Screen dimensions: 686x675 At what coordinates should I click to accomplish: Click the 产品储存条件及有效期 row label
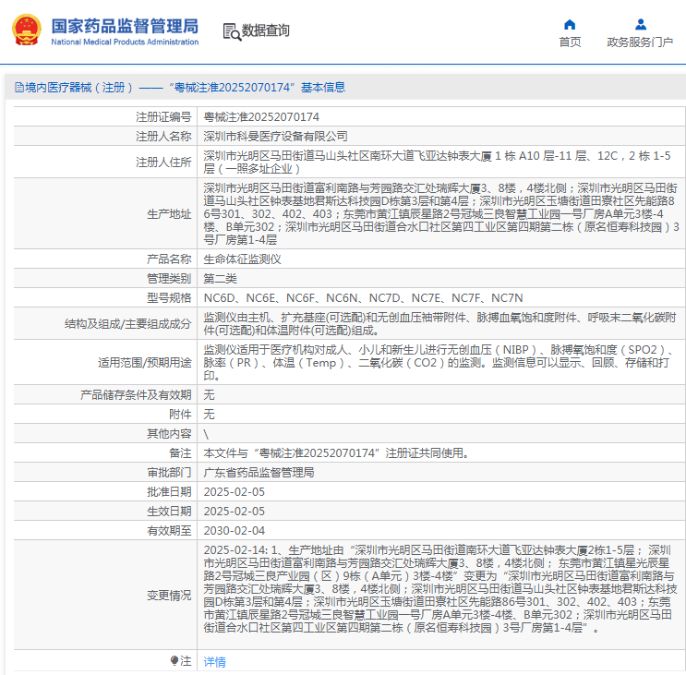136,394
